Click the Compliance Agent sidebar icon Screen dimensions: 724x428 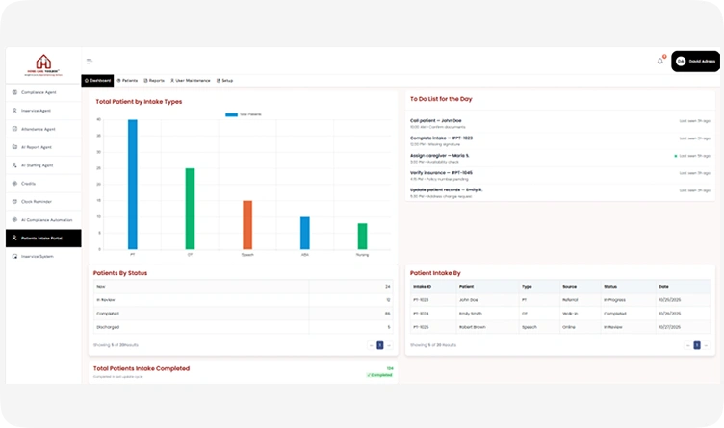14,92
